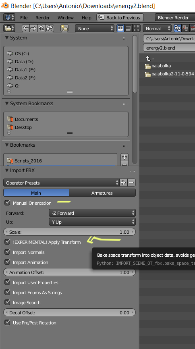This screenshot has height=349, width=195.
Task: Collapse the Import FBX panel
Action: pyautogui.click(x=7, y=170)
